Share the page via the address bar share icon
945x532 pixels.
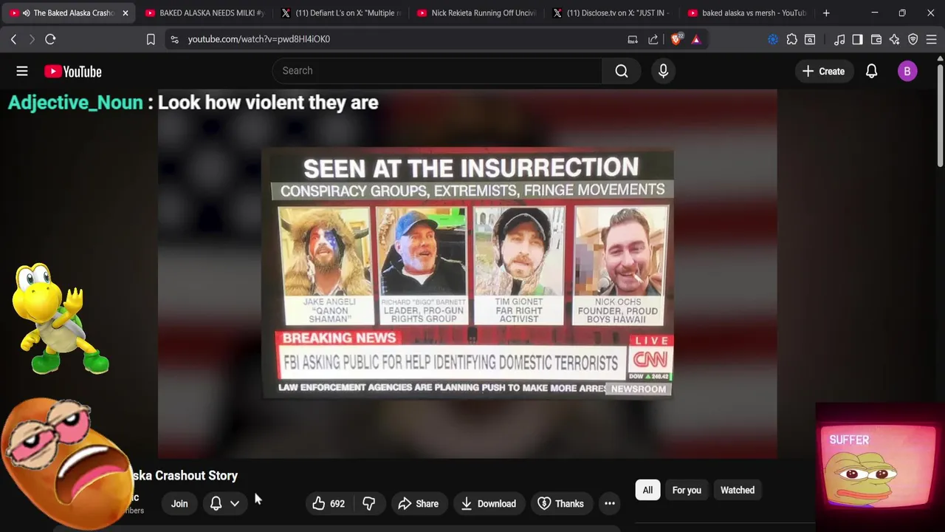point(653,39)
